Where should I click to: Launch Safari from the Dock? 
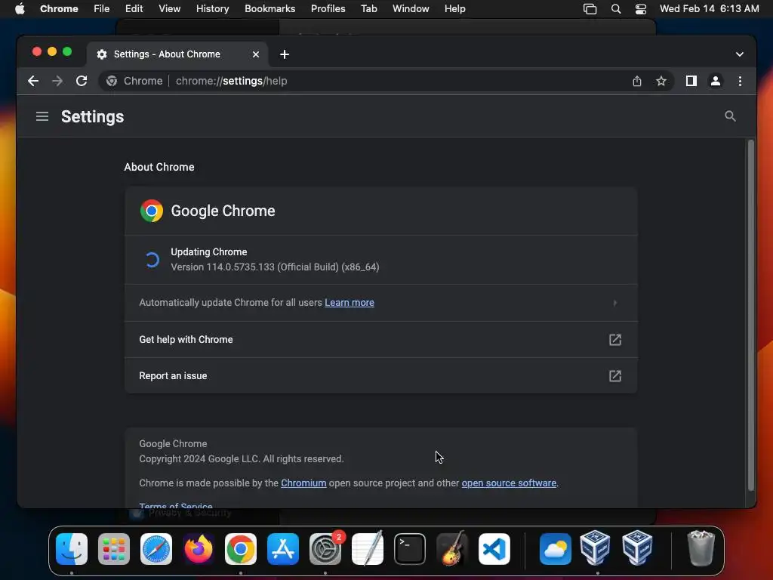click(x=156, y=549)
